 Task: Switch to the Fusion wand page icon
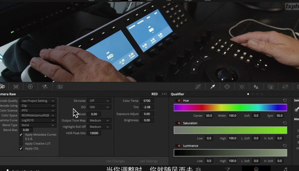pos(227,169)
